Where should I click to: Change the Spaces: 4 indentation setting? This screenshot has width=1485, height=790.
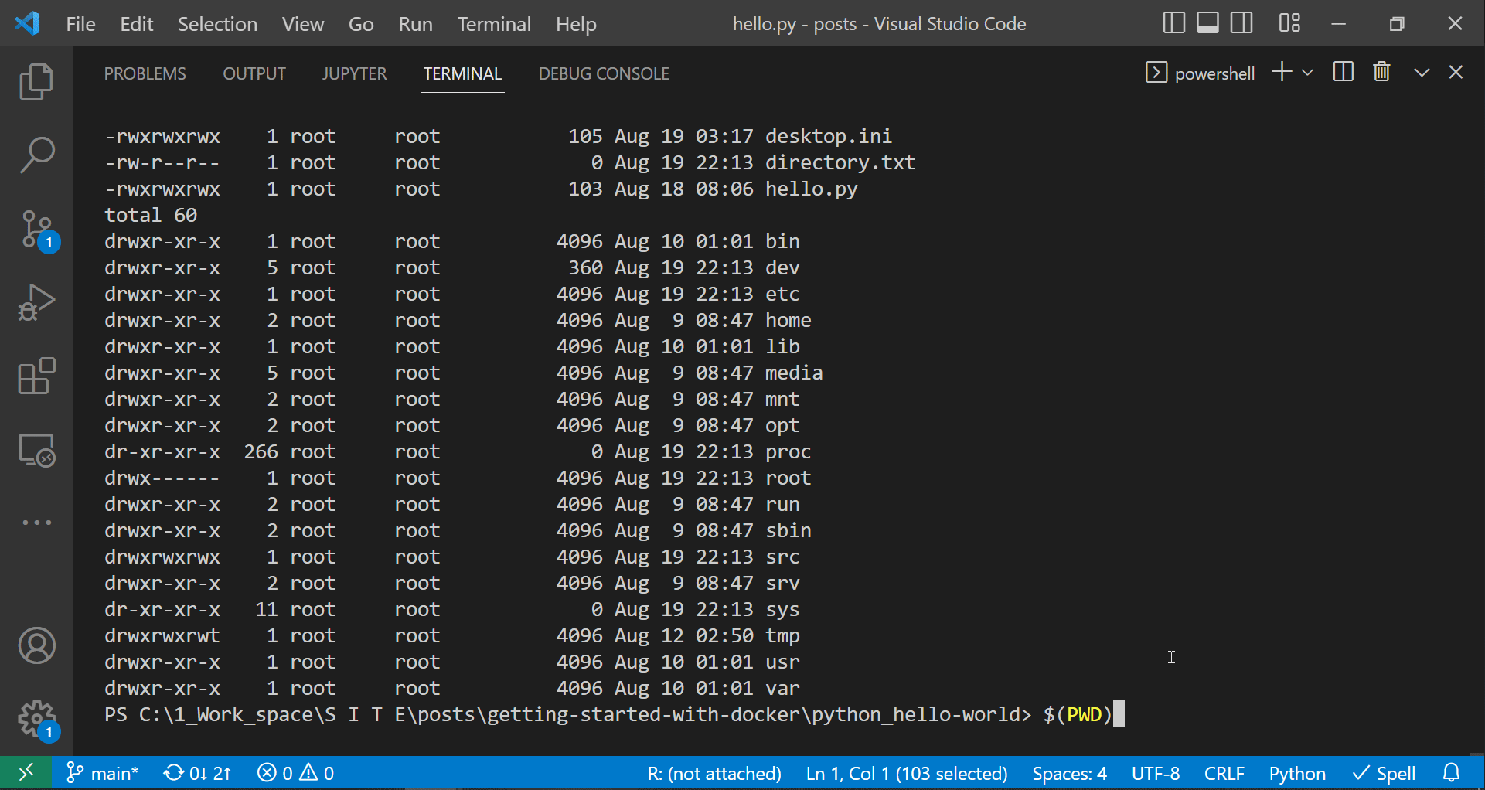pyautogui.click(x=1069, y=772)
